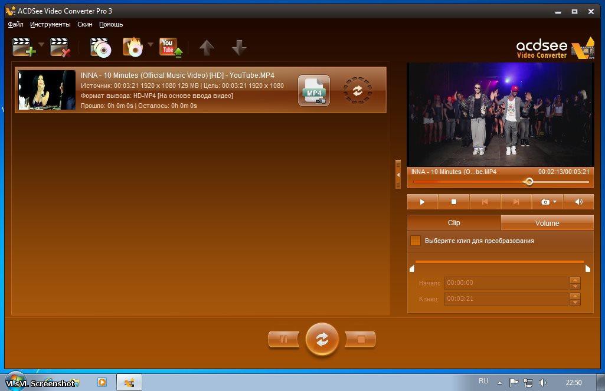Open media player taskbar icon

point(102,382)
